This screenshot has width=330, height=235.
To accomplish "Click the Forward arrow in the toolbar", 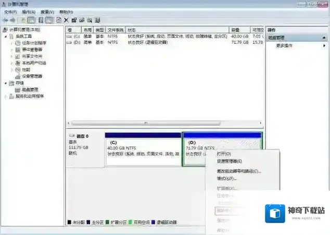I will click(x=12, y=20).
